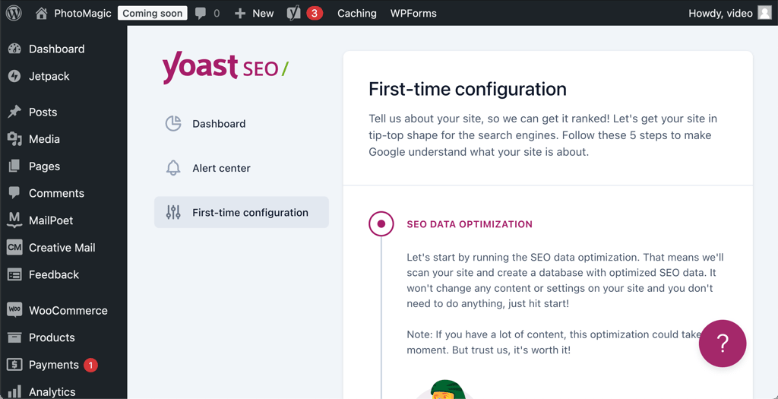The image size is (778, 399).
Task: Select First-time configuration in Yoast menu
Action: 242,212
